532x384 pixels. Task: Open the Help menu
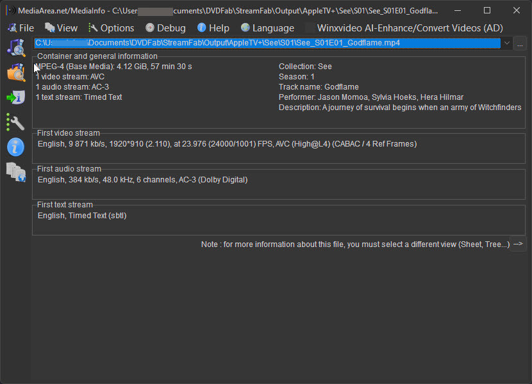tap(213, 28)
